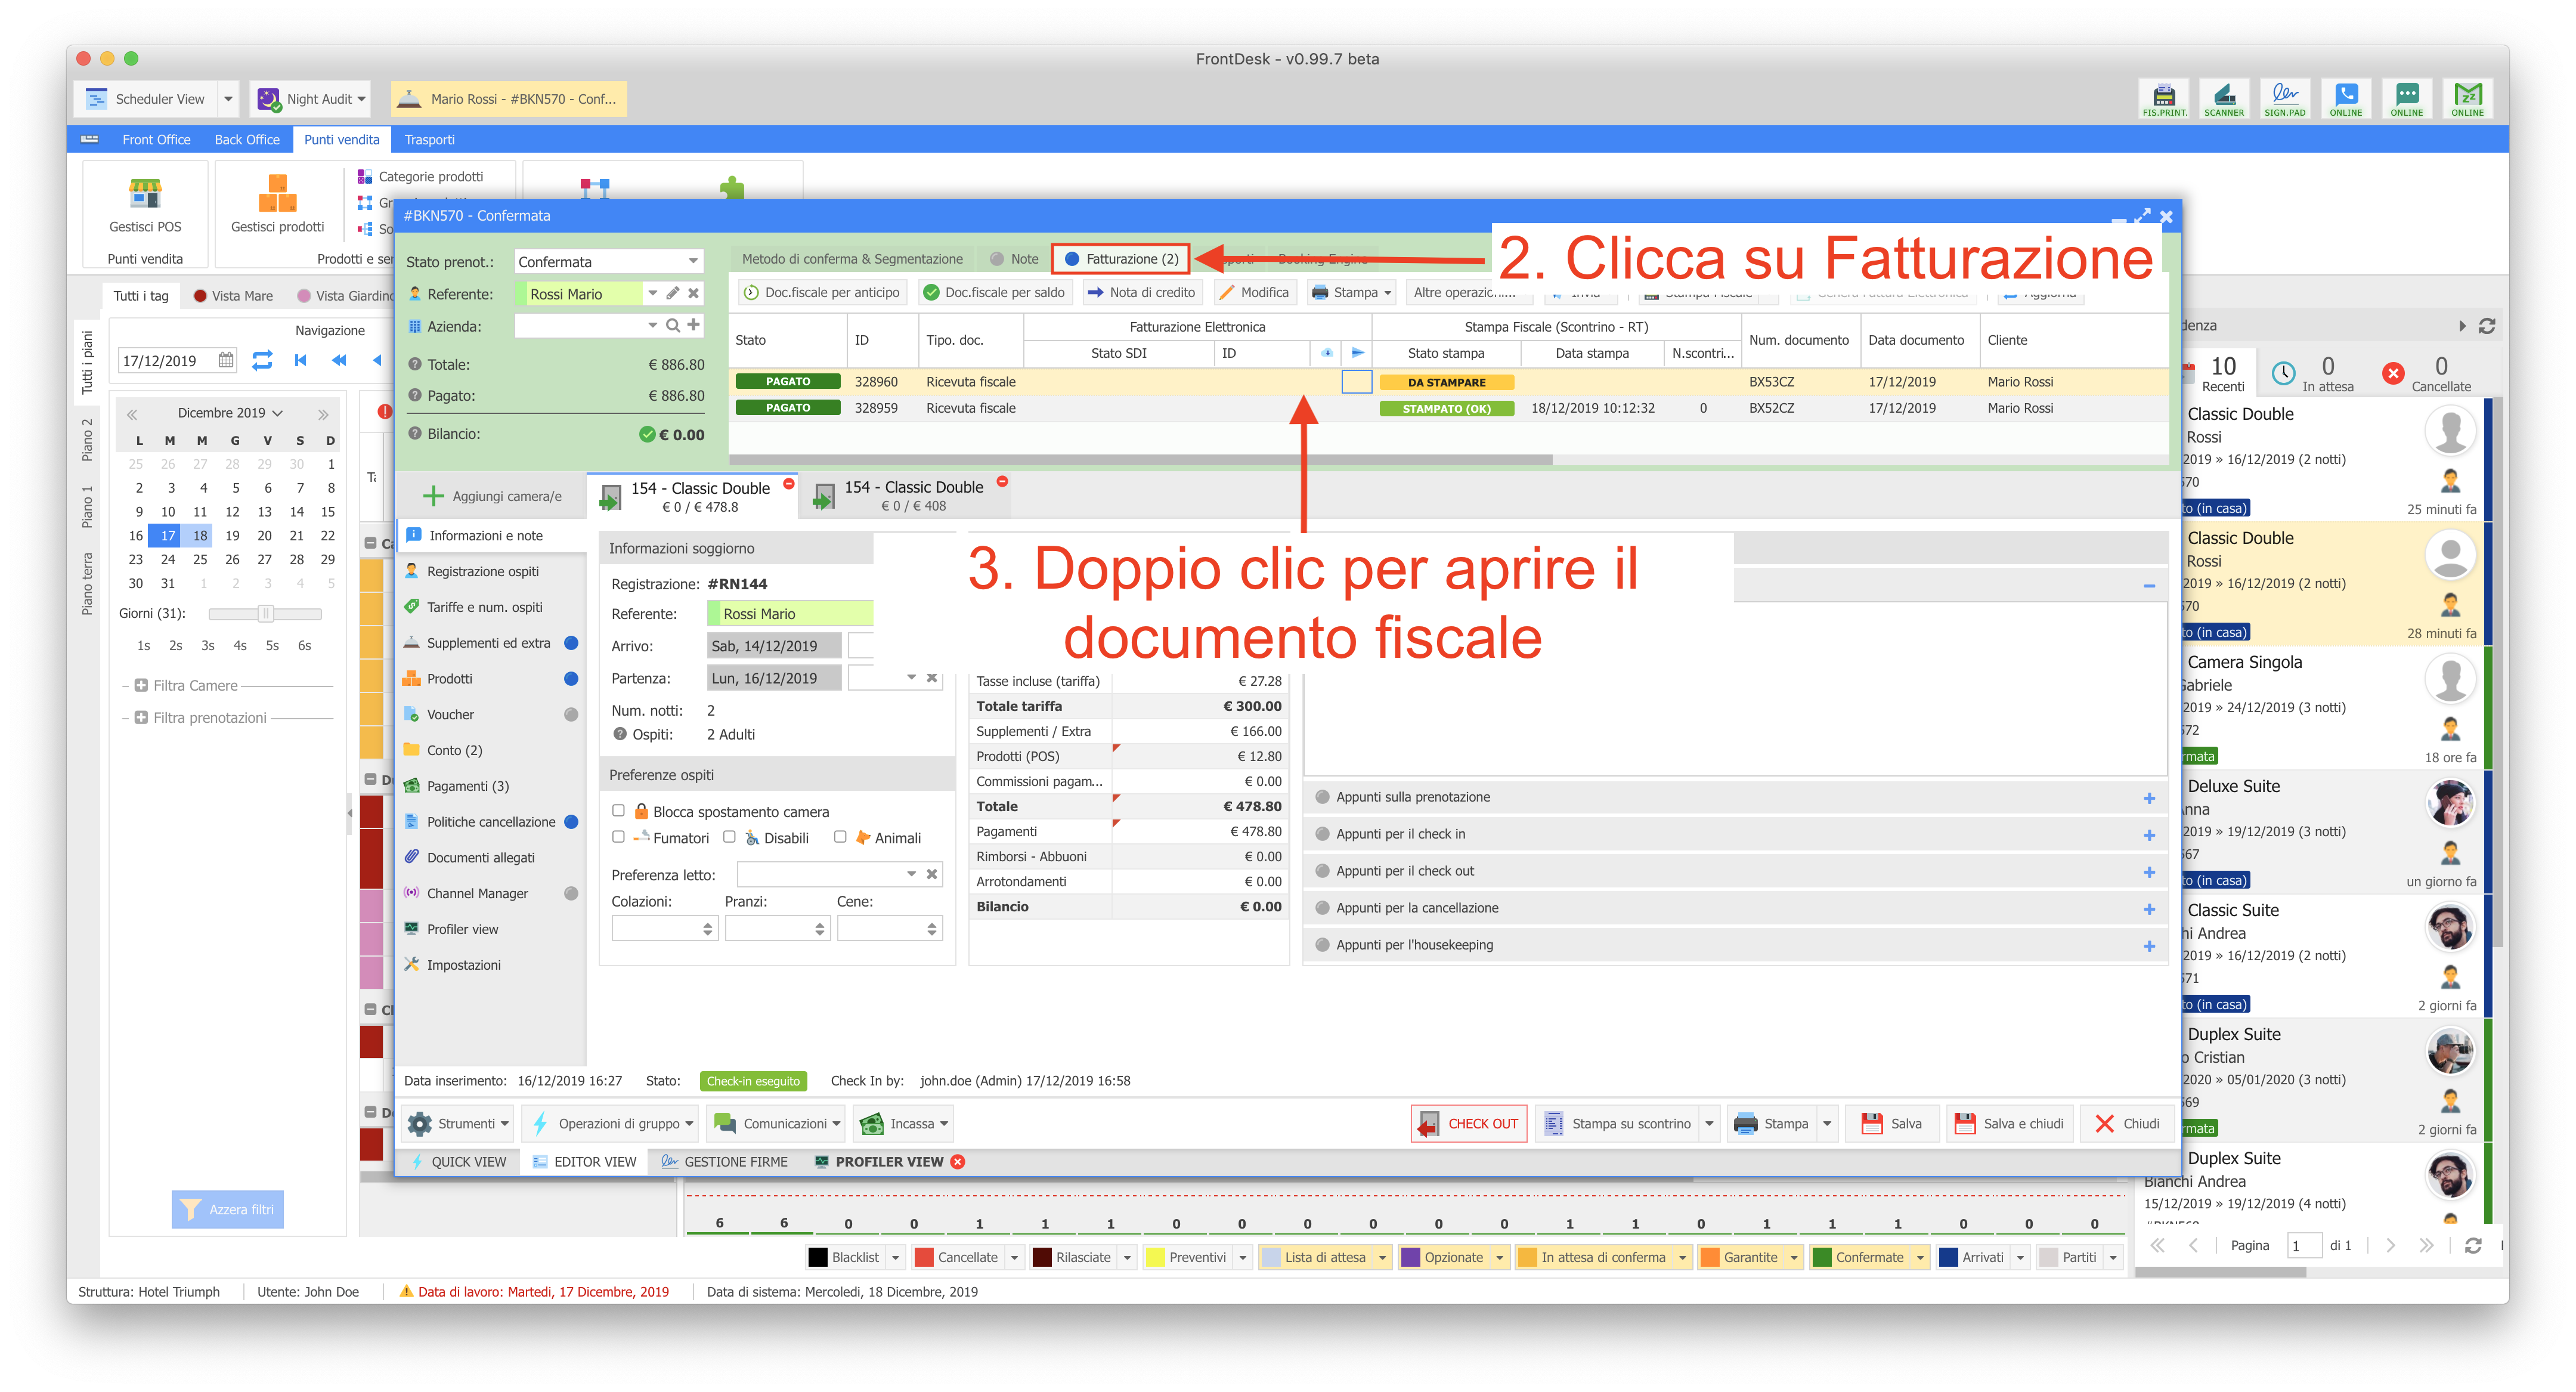
Task: Switch to Front Office tab
Action: [156, 139]
